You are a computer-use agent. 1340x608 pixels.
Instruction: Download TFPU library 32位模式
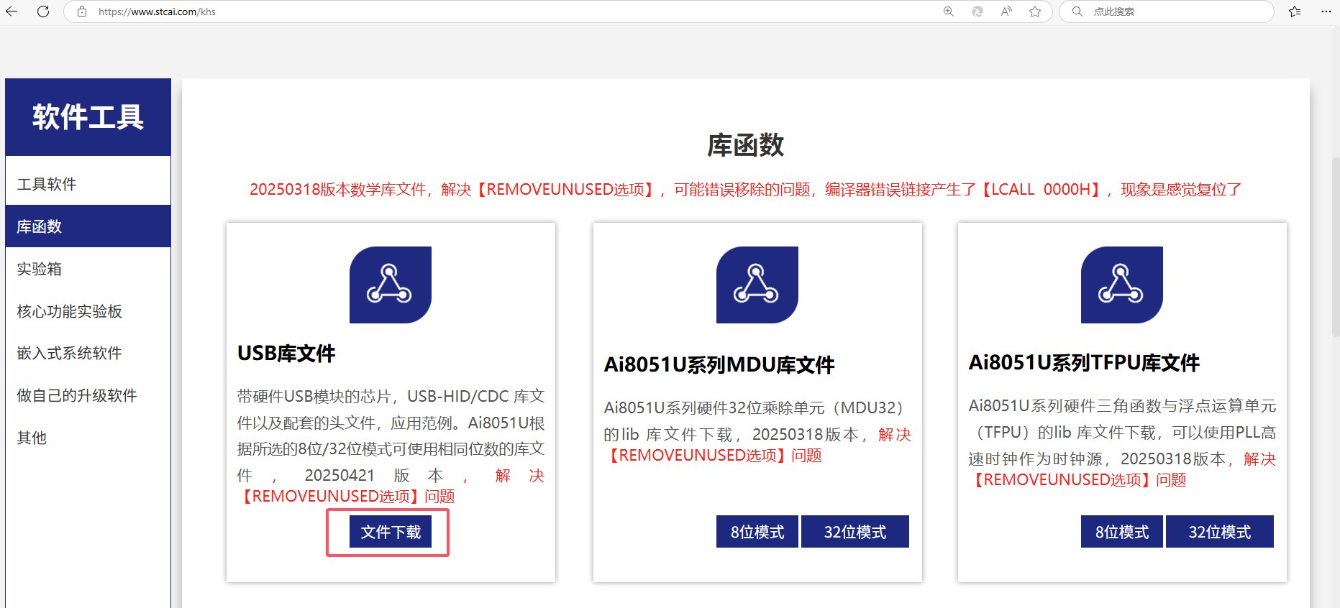coord(1220,532)
